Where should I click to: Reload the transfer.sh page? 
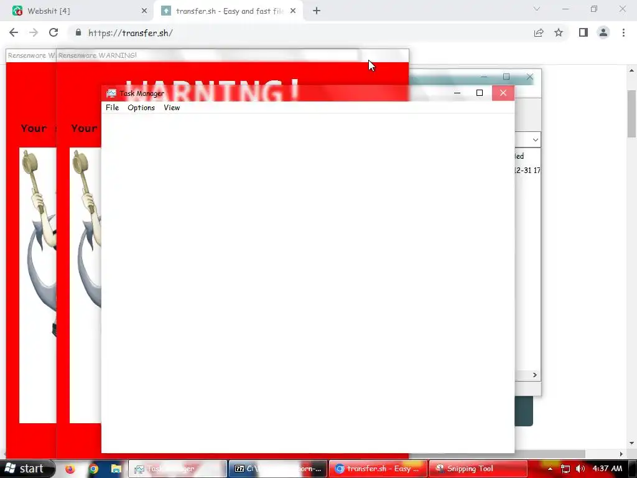(x=53, y=32)
